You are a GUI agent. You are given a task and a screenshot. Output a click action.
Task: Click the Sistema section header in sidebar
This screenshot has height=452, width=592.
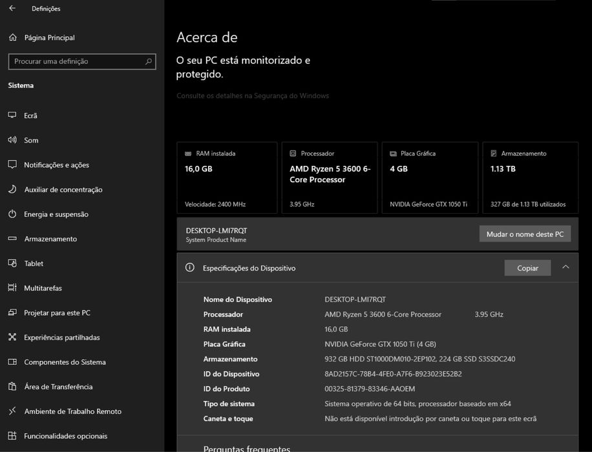pyautogui.click(x=21, y=86)
